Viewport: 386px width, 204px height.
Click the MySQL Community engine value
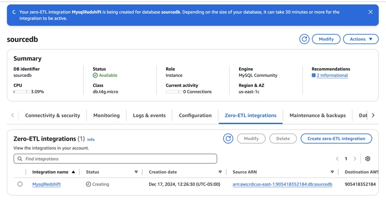(258, 75)
